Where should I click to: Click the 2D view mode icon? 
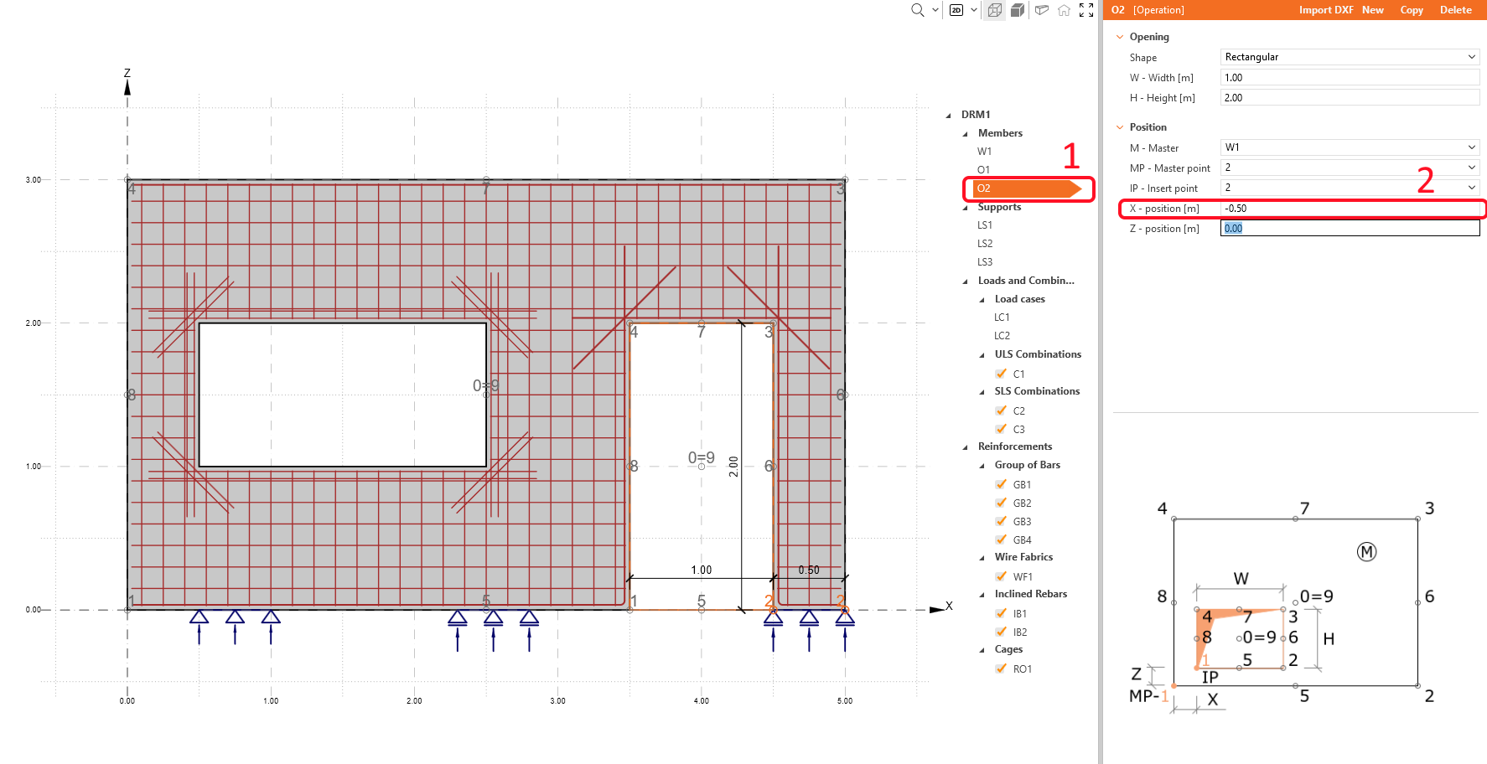click(961, 11)
